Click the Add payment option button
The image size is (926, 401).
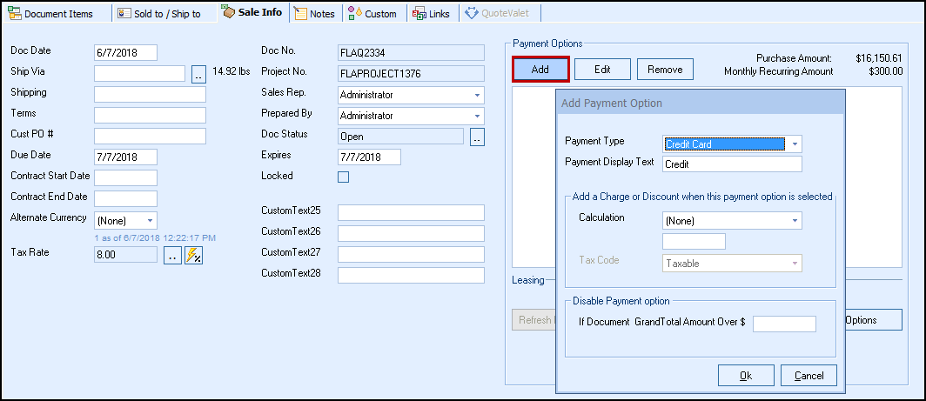(540, 70)
